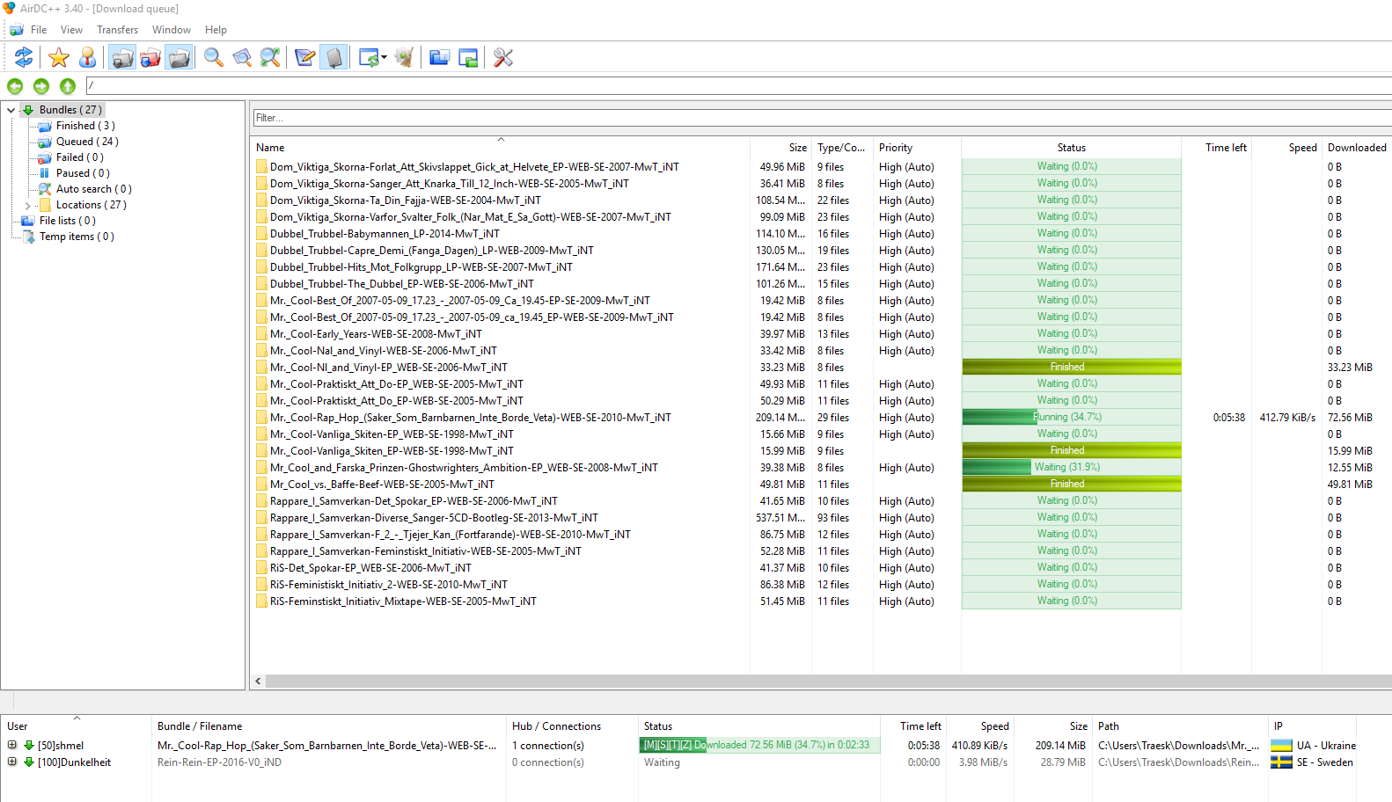This screenshot has width=1392, height=802.
Task: Sort transfers by User column header
Action: pos(76,726)
